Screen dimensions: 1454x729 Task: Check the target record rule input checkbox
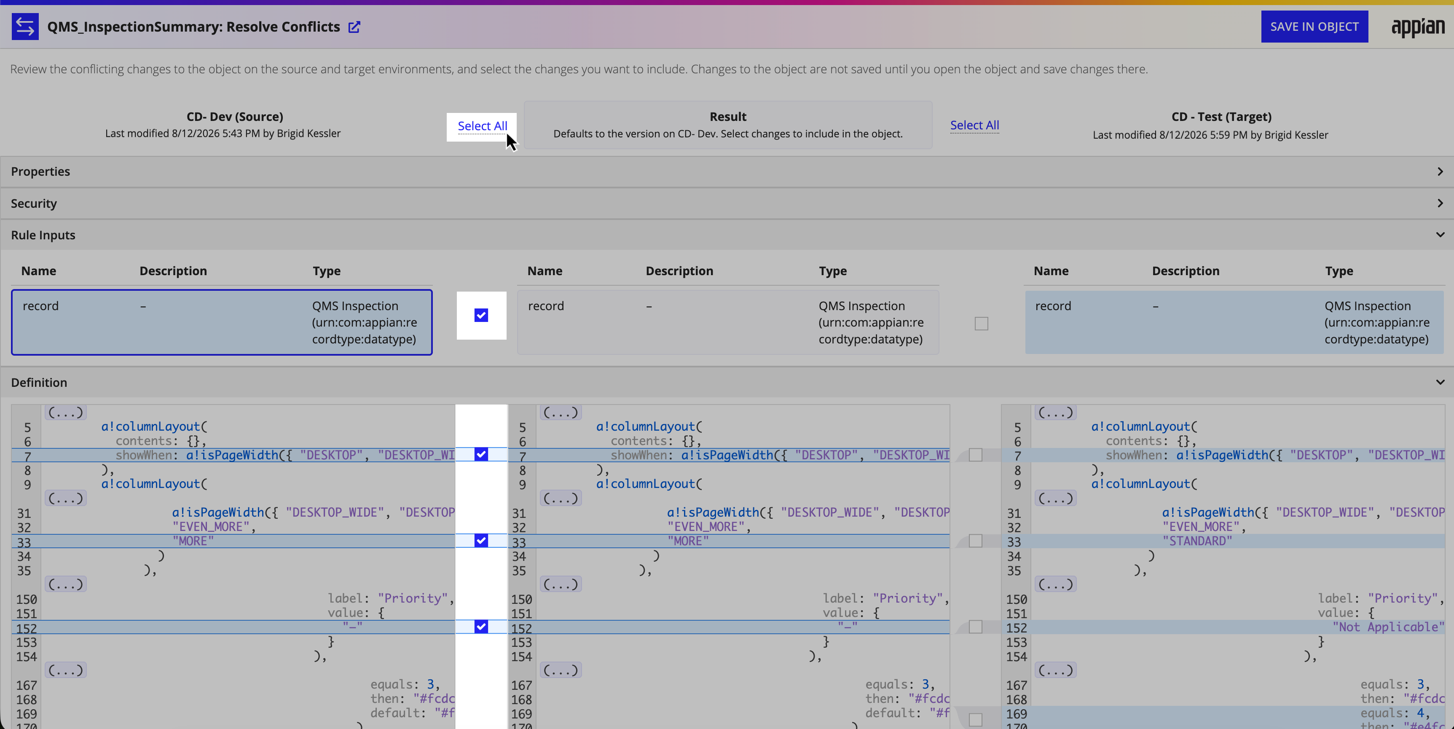[981, 323]
